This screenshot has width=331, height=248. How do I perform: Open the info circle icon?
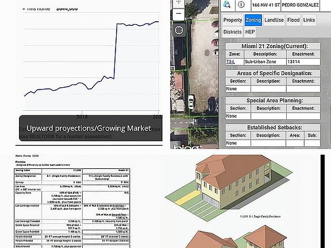[241, 5]
